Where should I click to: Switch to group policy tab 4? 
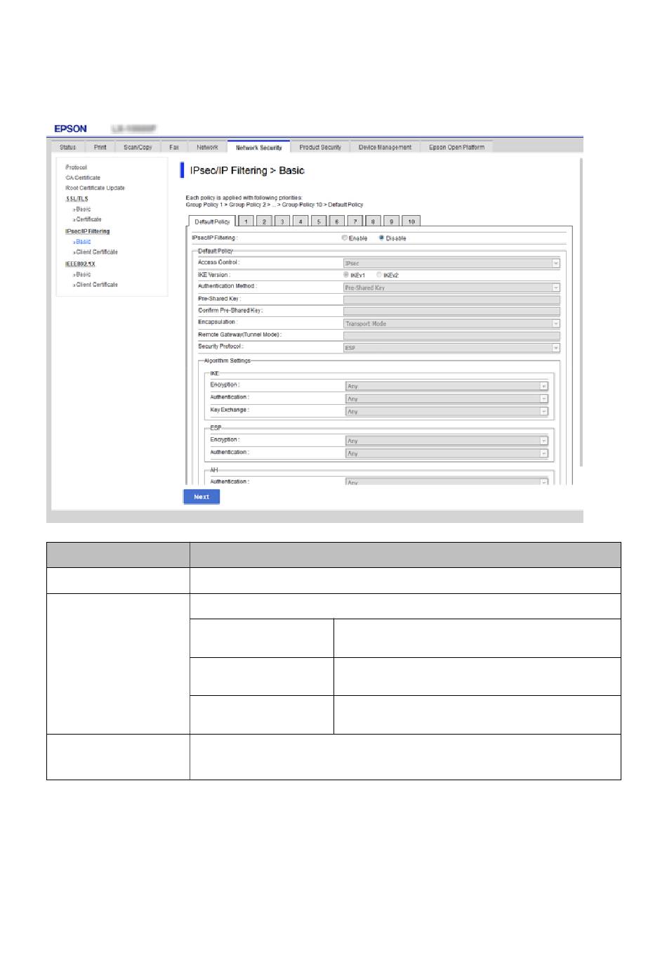[301, 221]
